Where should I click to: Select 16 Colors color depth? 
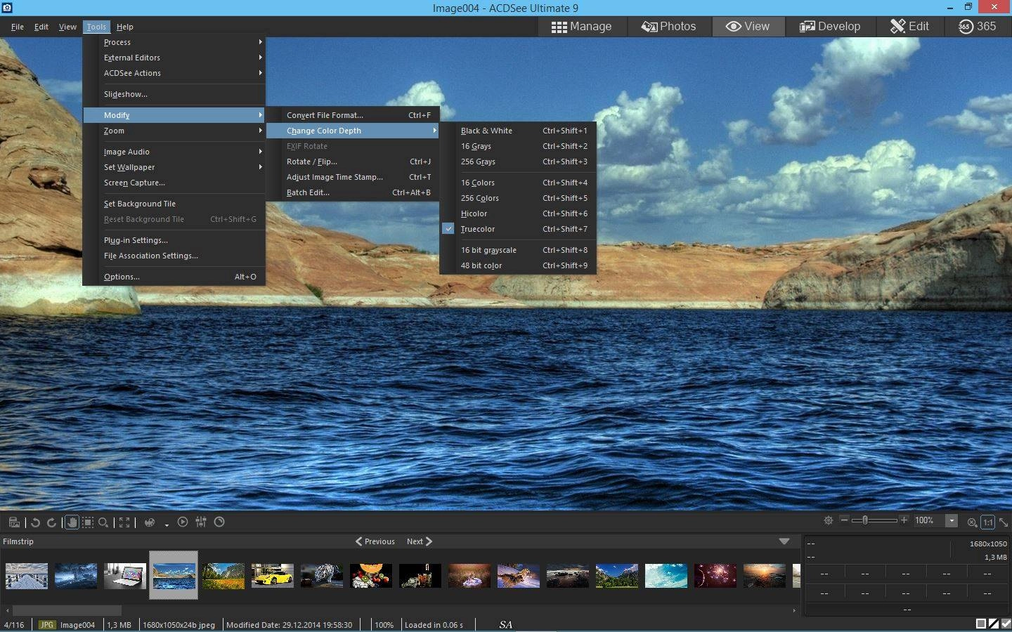[x=518, y=183]
